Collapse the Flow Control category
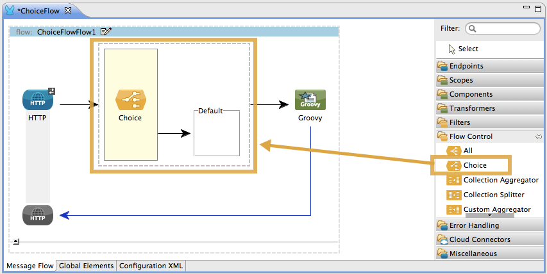The width and height of the screenshot is (547, 274). click(x=471, y=136)
